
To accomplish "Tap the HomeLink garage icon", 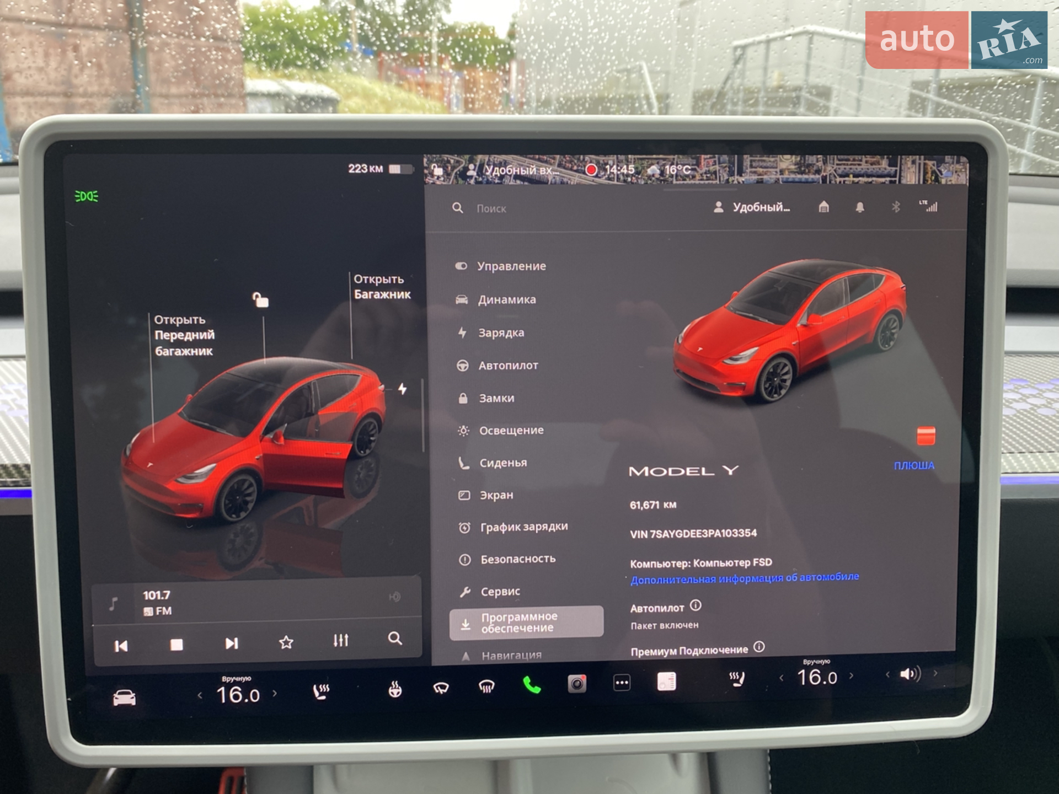I will pyautogui.click(x=823, y=207).
